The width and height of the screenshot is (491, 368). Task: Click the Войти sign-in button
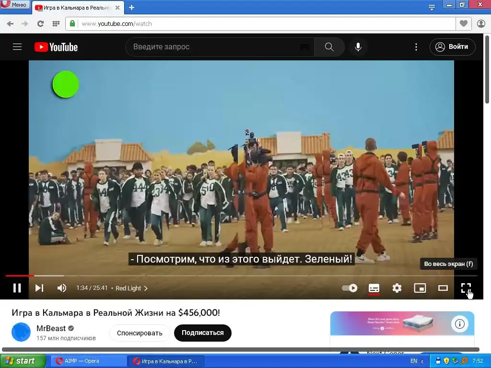453,47
